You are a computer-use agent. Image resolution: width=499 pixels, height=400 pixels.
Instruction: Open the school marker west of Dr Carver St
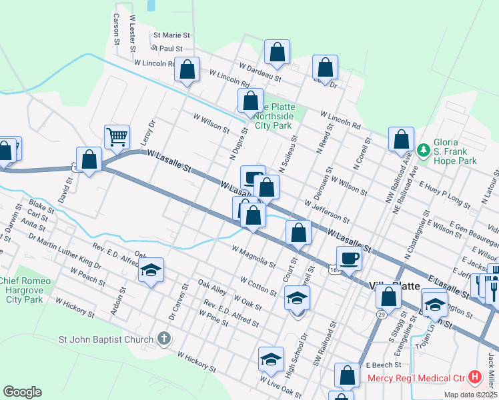coord(151,271)
